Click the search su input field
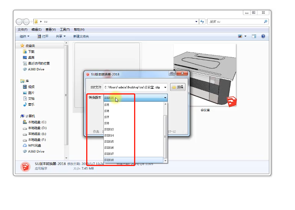This screenshot has height=210, width=295. 235,21
